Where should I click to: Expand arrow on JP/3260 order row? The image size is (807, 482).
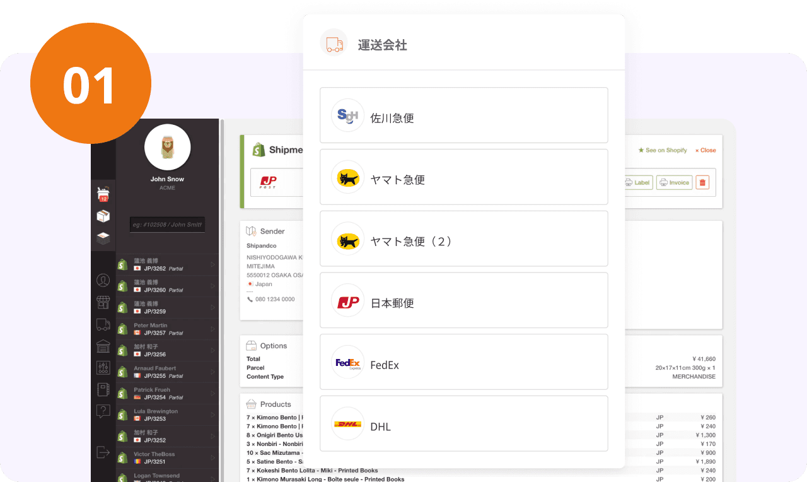(x=212, y=286)
